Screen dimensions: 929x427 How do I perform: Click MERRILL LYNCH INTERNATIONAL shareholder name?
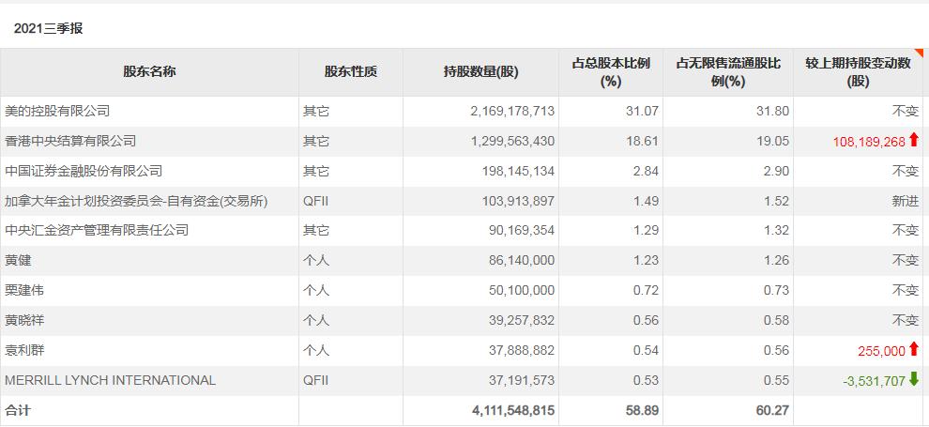pyautogui.click(x=110, y=380)
